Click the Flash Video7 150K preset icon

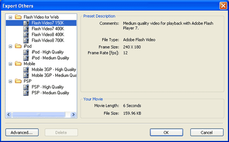click(x=26, y=23)
